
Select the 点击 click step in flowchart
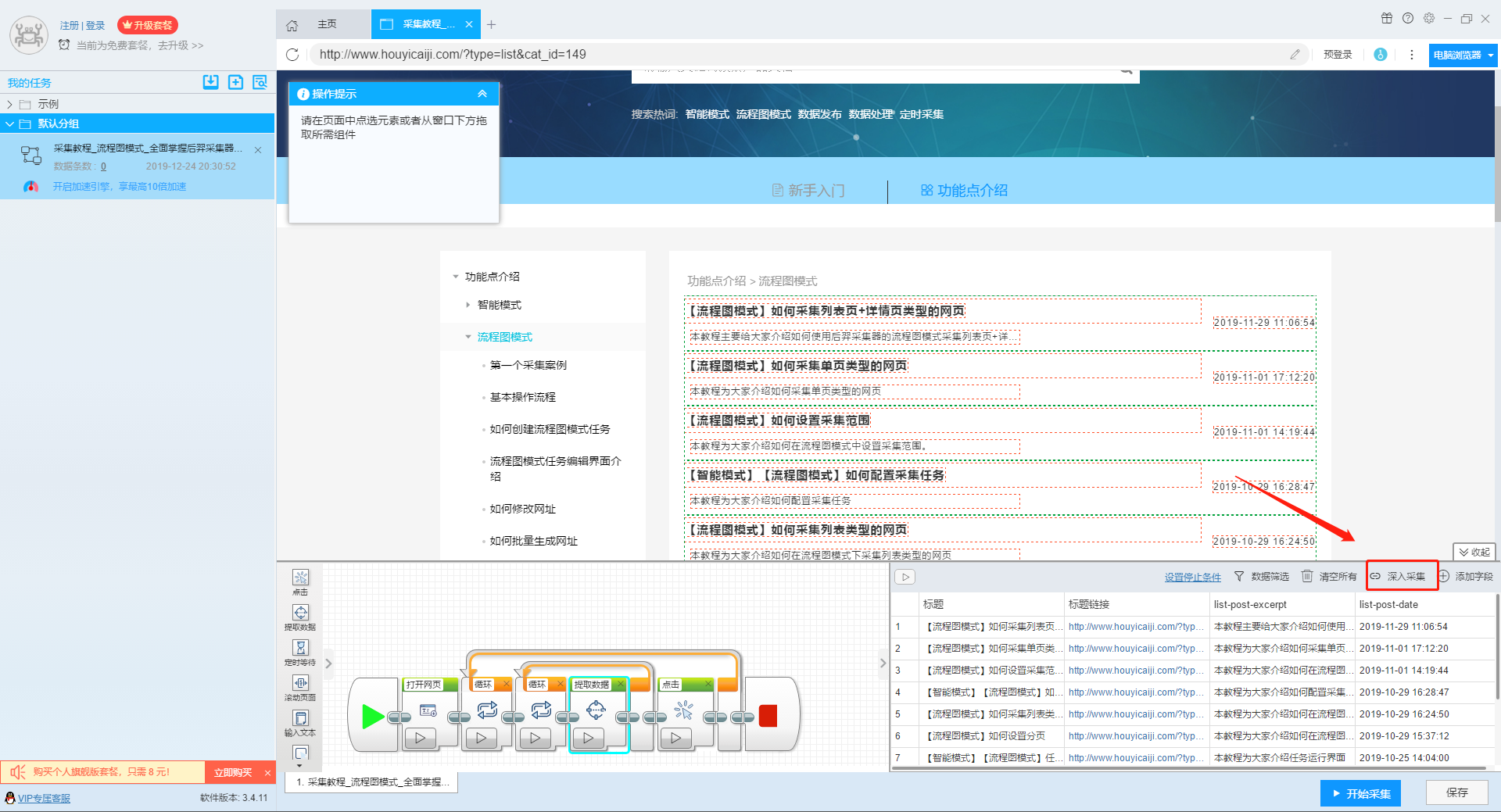click(684, 710)
